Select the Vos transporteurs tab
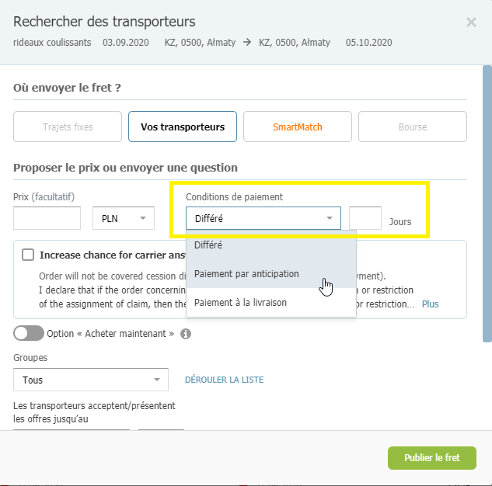492x486 pixels. coord(183,127)
